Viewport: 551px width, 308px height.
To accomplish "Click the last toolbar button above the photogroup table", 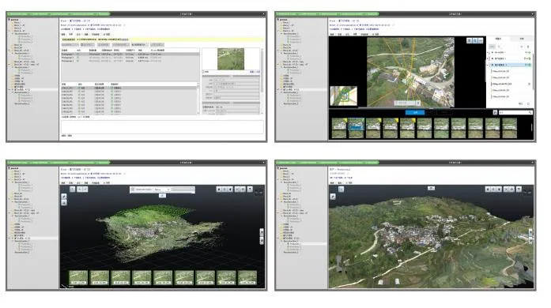I will click(x=157, y=45).
